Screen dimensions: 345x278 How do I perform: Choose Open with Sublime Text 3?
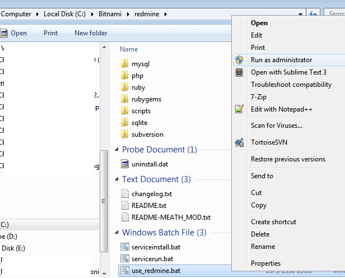click(288, 72)
